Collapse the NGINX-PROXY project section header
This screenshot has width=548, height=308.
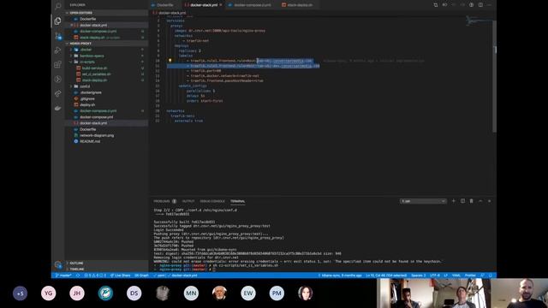coord(106,44)
